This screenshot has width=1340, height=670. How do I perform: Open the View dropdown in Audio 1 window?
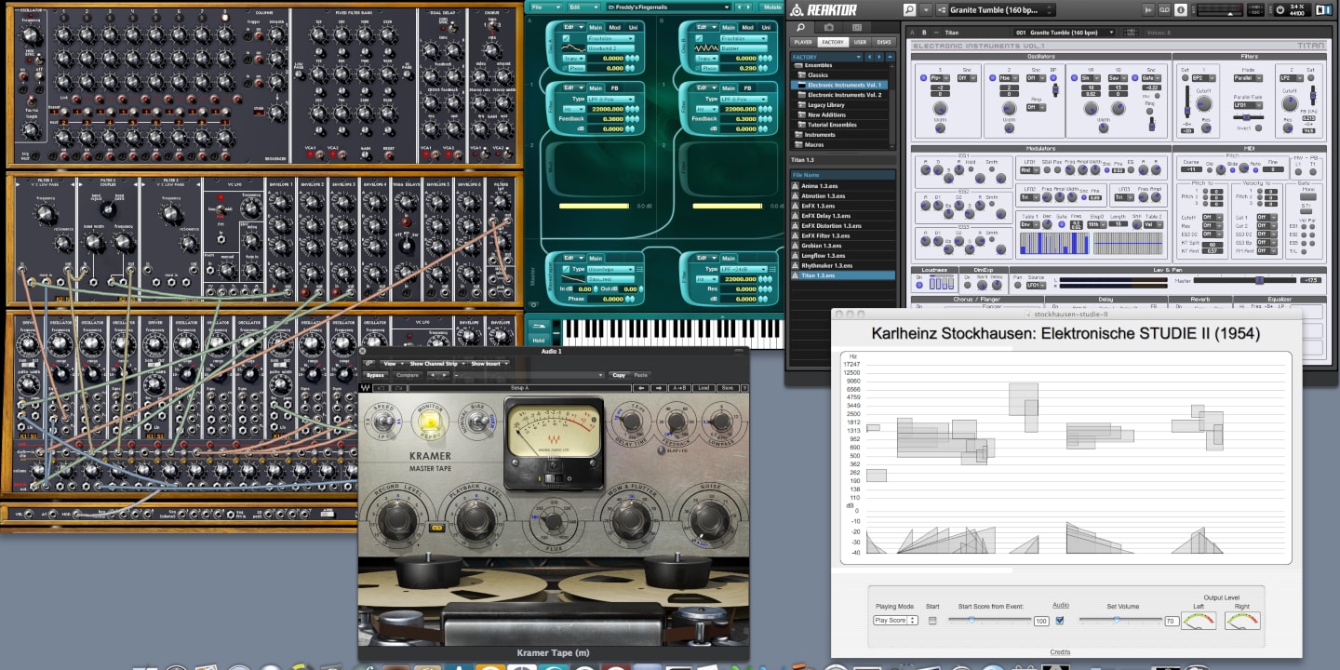pos(392,364)
